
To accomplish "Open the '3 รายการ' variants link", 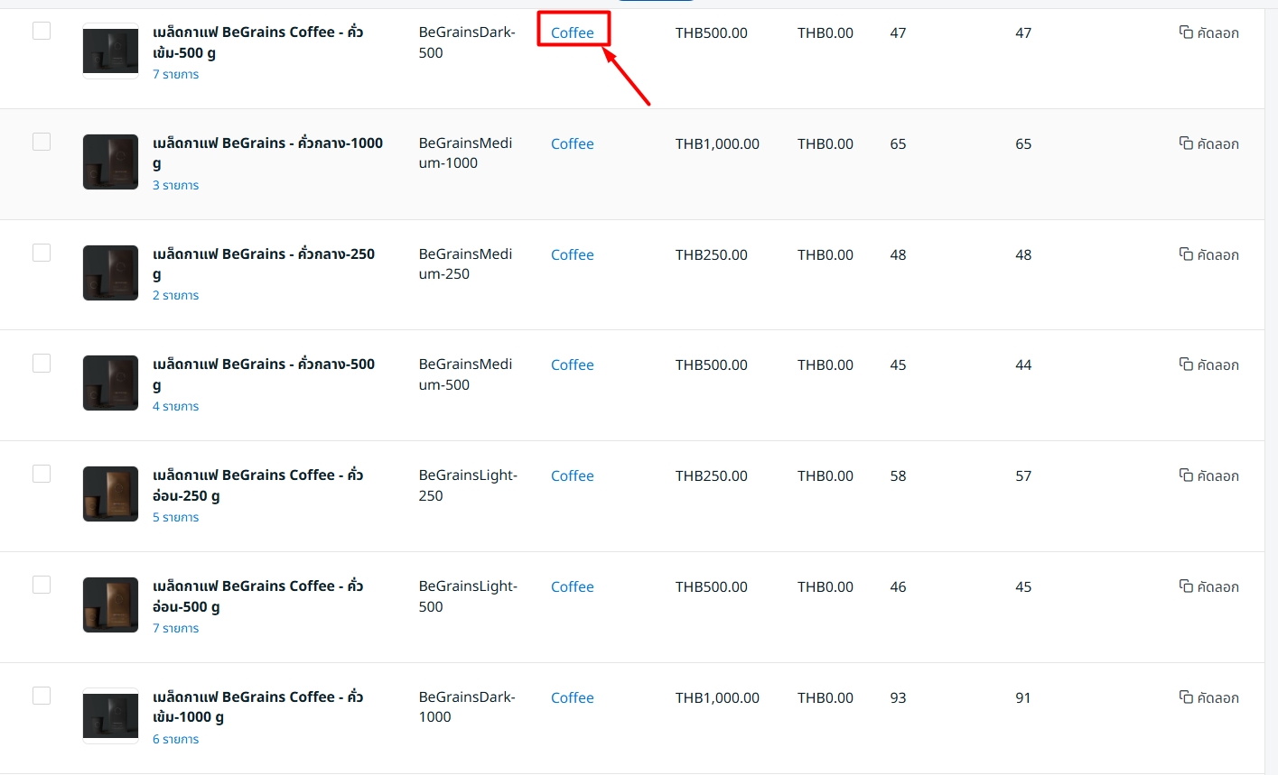I will [175, 186].
